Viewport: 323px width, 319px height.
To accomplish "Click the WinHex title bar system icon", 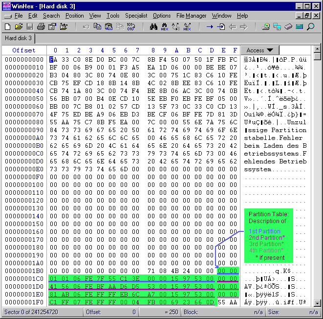I will 6,6.
